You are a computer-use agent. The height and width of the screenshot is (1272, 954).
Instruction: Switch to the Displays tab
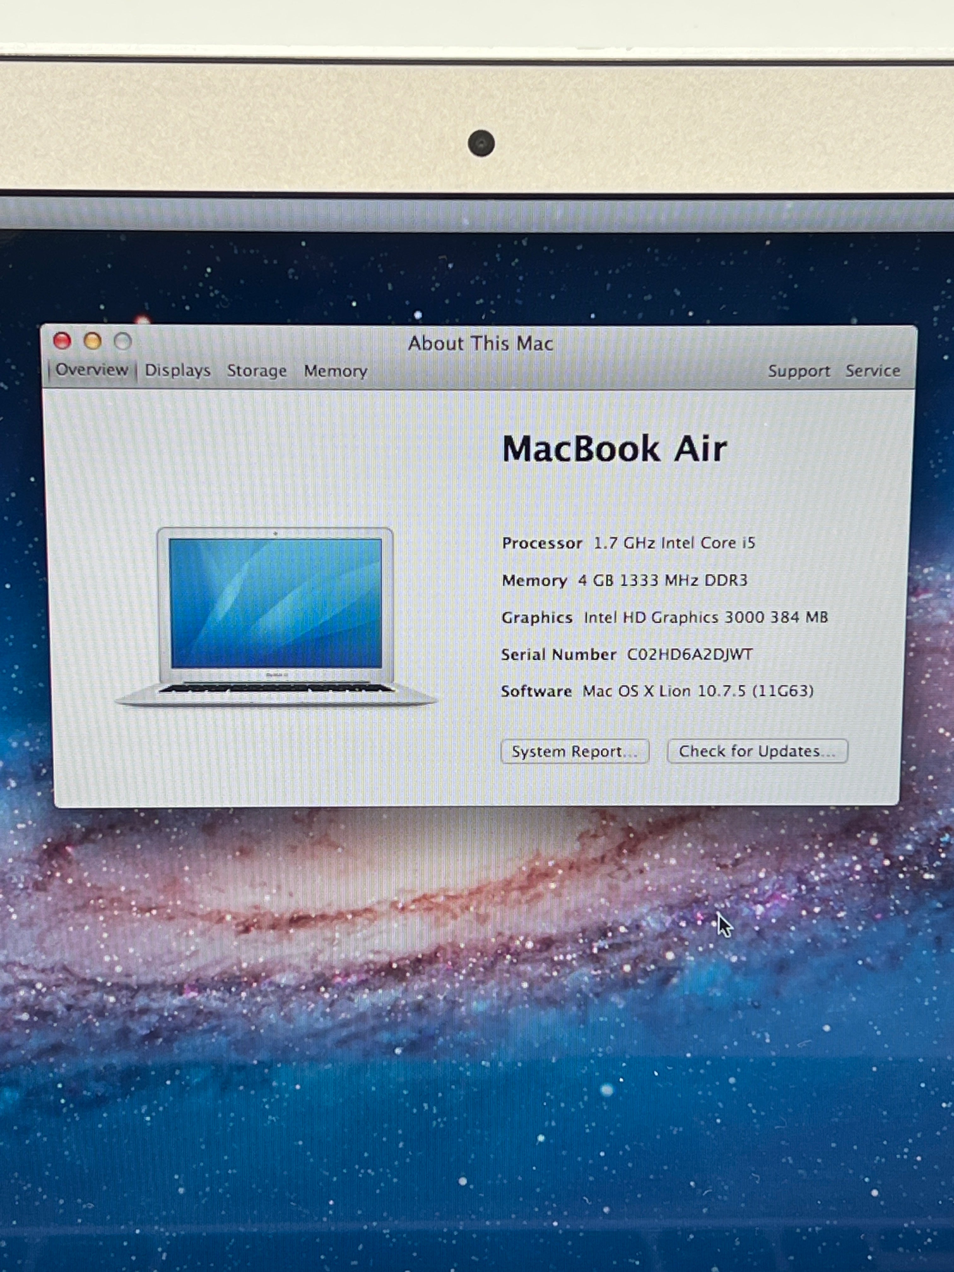click(x=177, y=371)
